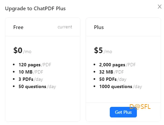The height and width of the screenshot is (125, 164).
Task: Click the orange D@SFL watermark text
Action: point(140,107)
